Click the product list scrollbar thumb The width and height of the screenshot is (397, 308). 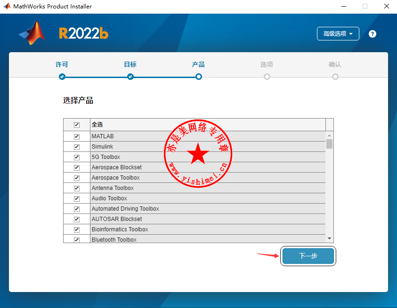329,144
